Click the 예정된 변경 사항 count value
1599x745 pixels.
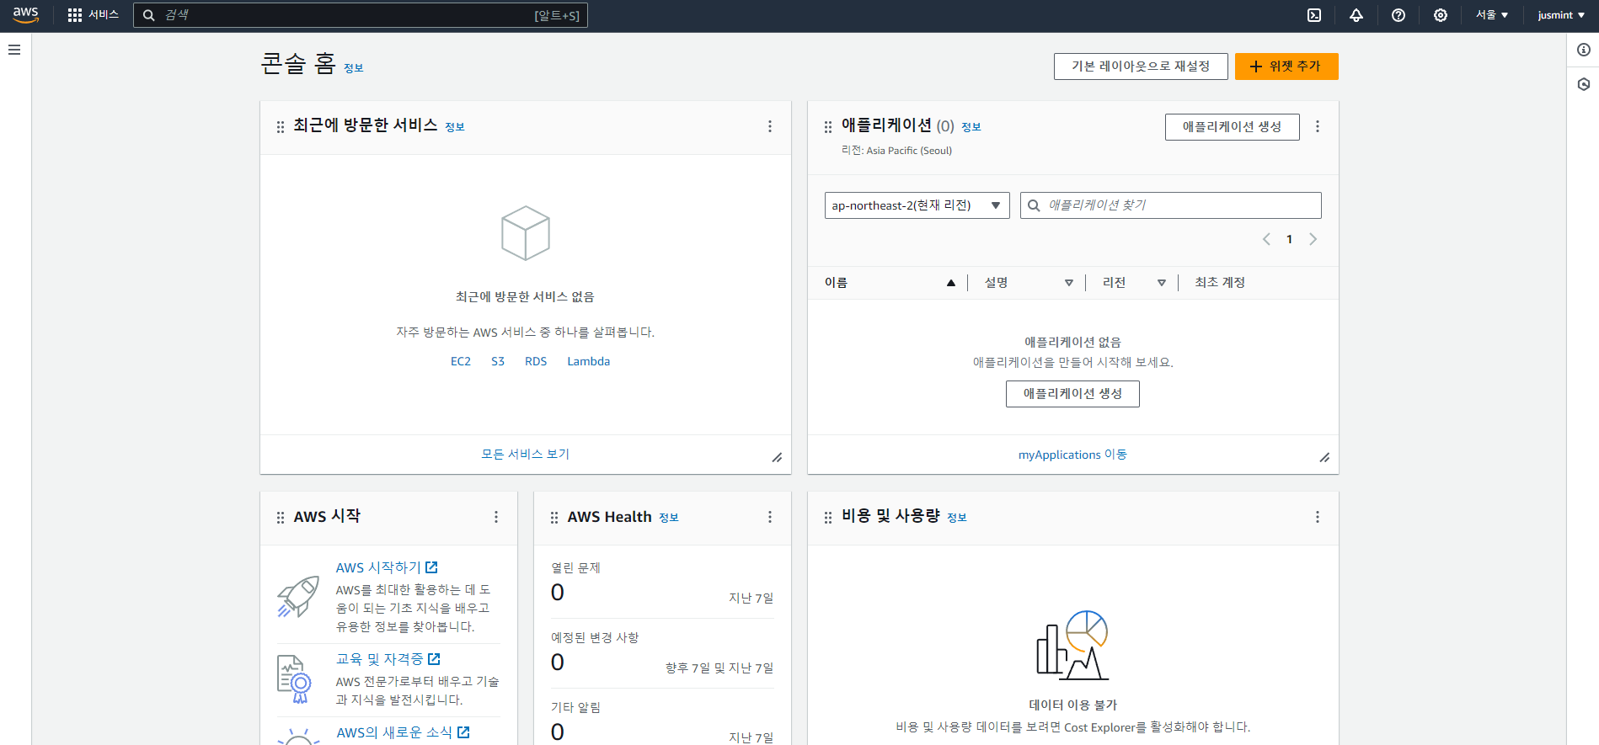(x=558, y=663)
